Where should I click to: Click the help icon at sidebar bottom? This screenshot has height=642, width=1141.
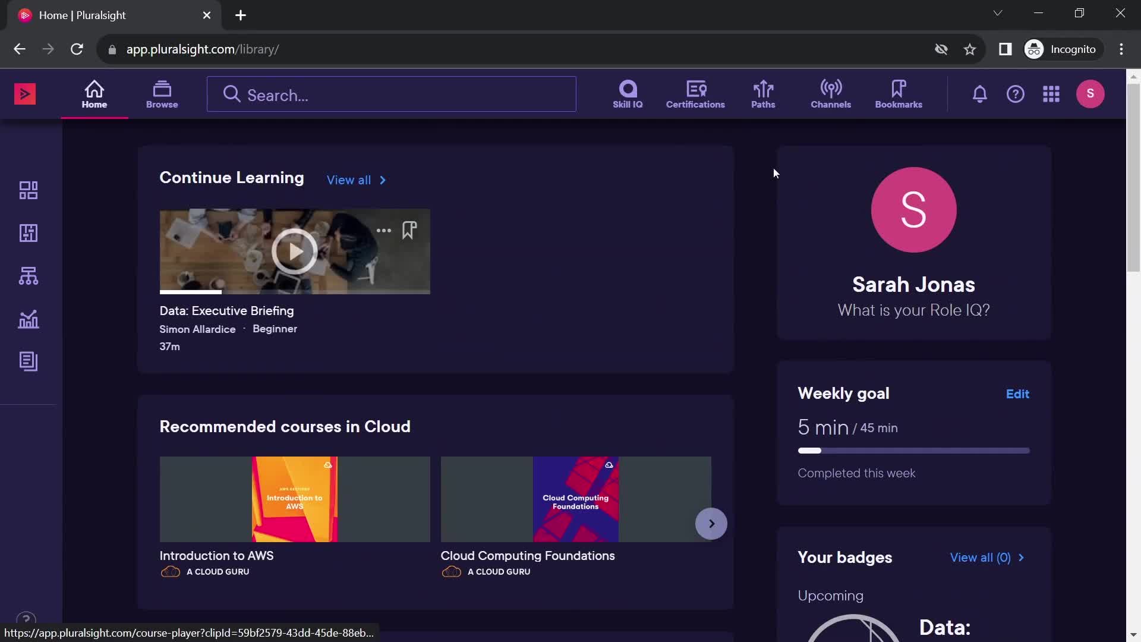[x=26, y=619]
